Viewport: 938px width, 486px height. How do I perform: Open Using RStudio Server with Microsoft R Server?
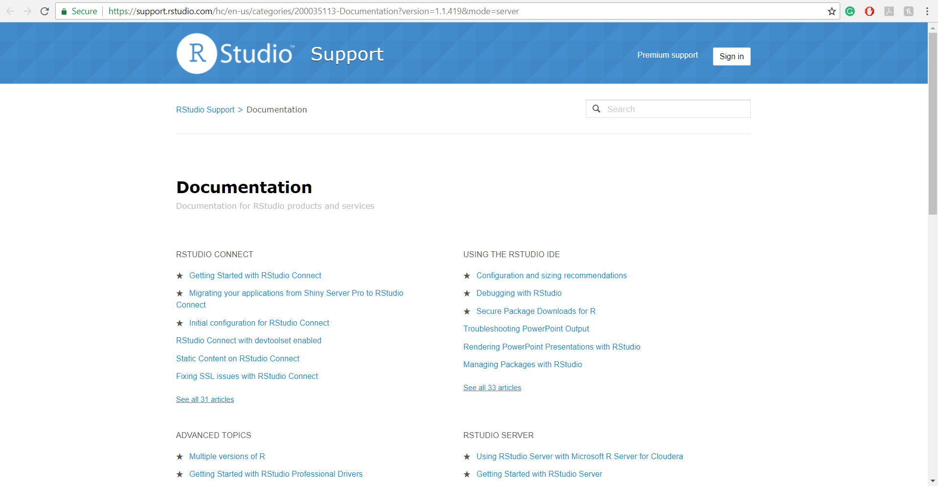tap(580, 456)
